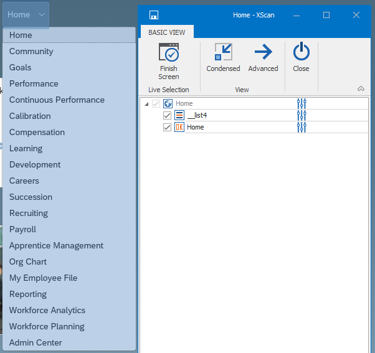The height and width of the screenshot is (353, 375).
Task: Switch to Advanced view
Action: click(x=263, y=54)
